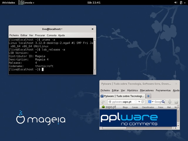Close the Pplware browser window
188x141 pixels.
coord(176,84)
